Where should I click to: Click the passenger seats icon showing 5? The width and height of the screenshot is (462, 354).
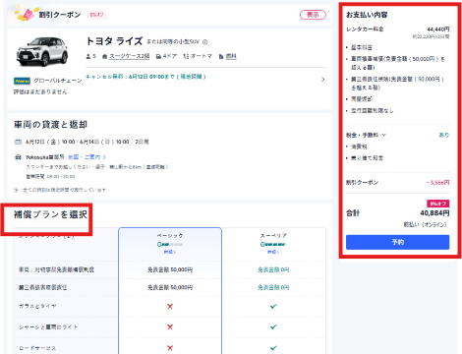[x=88, y=56]
